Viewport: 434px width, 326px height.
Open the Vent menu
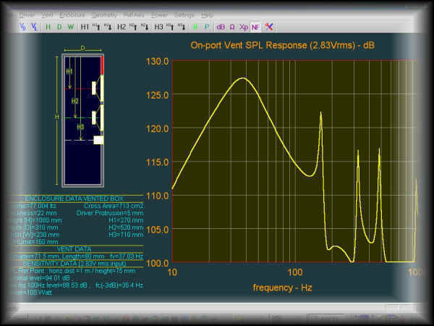(47, 15)
